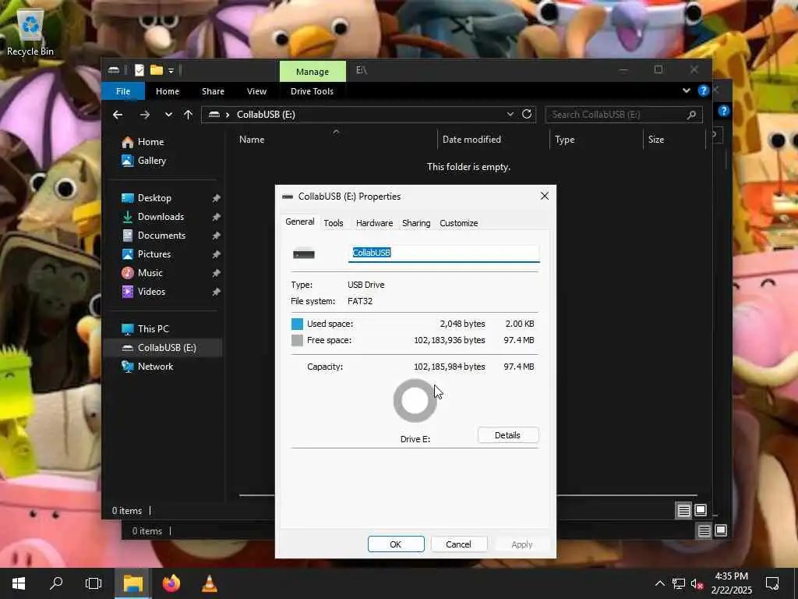Click the Details button

click(x=507, y=435)
